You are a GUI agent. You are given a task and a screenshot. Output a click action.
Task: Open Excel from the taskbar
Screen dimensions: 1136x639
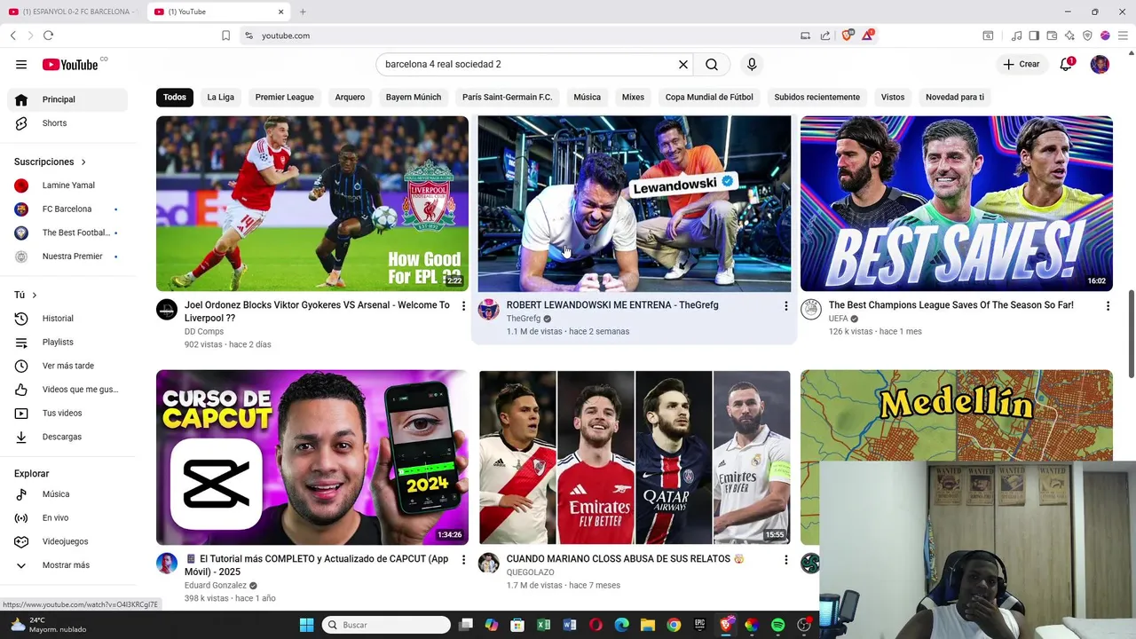[543, 625]
